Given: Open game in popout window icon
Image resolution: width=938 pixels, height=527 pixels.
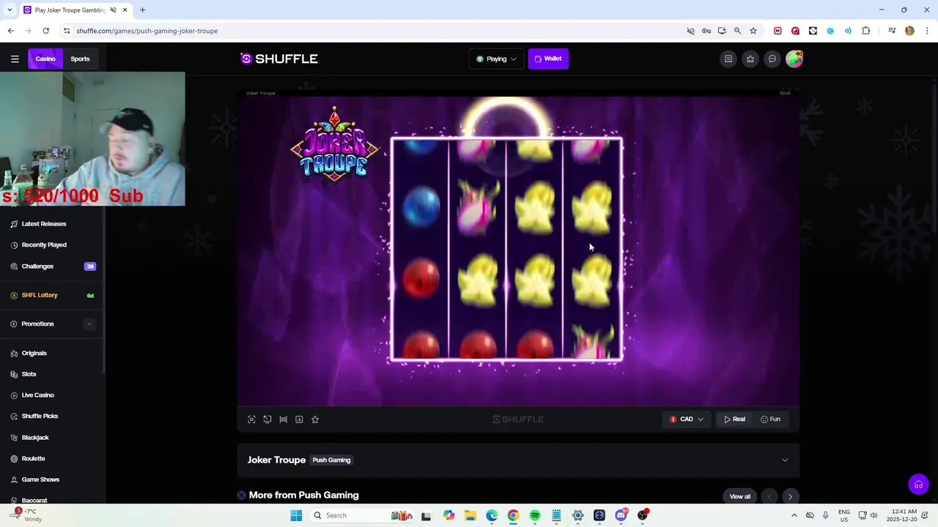Looking at the screenshot, I should [267, 419].
